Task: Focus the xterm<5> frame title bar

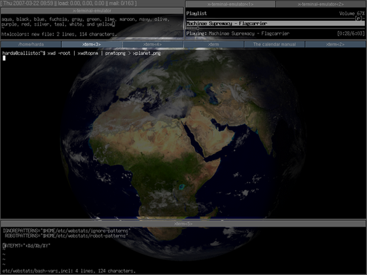Action: (183, 224)
